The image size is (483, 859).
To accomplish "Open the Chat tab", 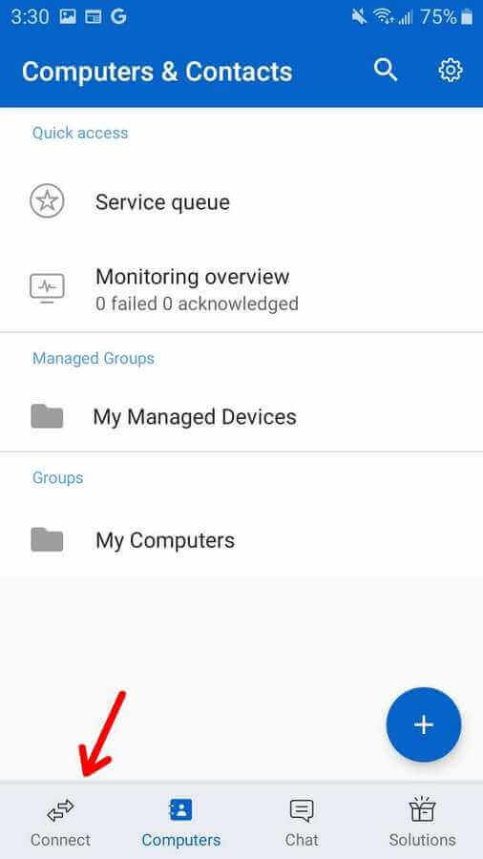I will pos(302,823).
